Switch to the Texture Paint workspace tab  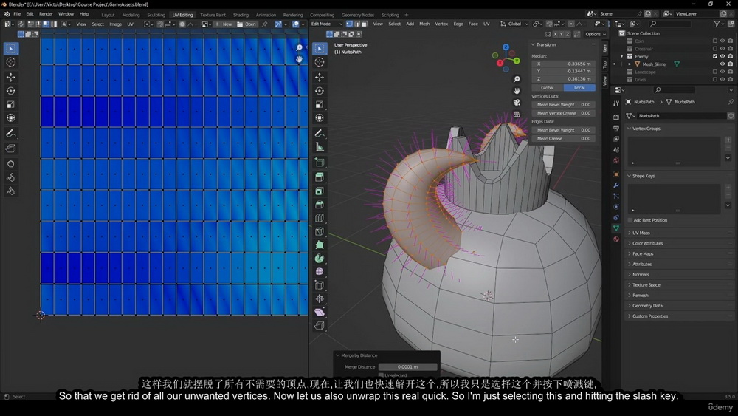pyautogui.click(x=213, y=15)
